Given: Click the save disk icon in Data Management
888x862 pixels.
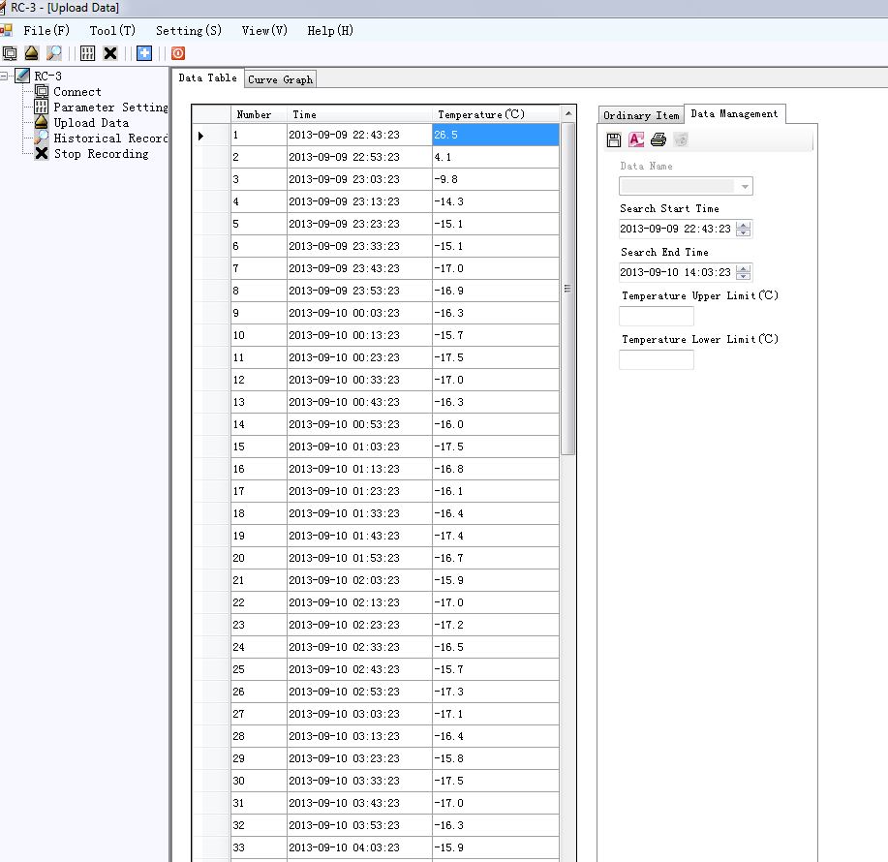Looking at the screenshot, I should click(x=614, y=139).
